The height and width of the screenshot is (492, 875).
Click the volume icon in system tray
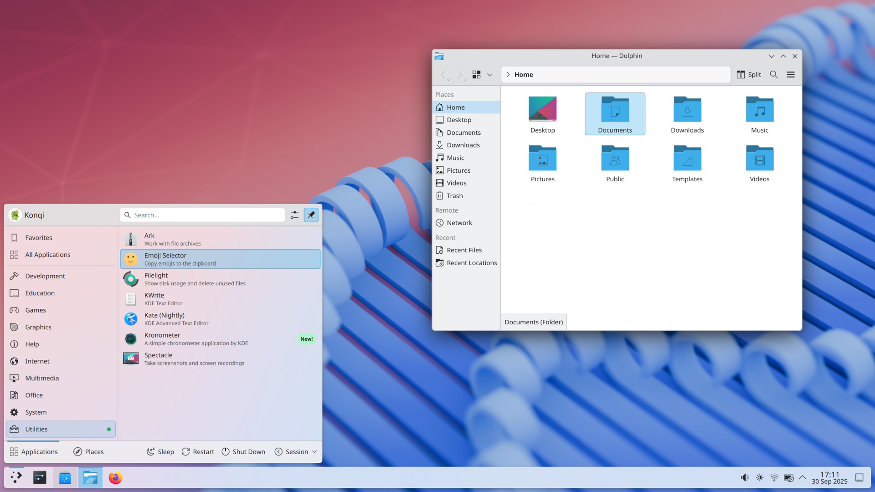[x=745, y=477]
